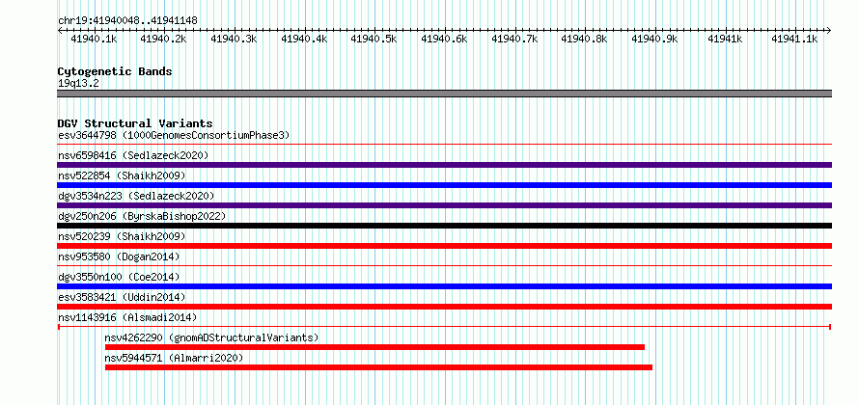859x405 pixels.
Task: Click the red bar under nsv520239
Action: tap(444, 246)
